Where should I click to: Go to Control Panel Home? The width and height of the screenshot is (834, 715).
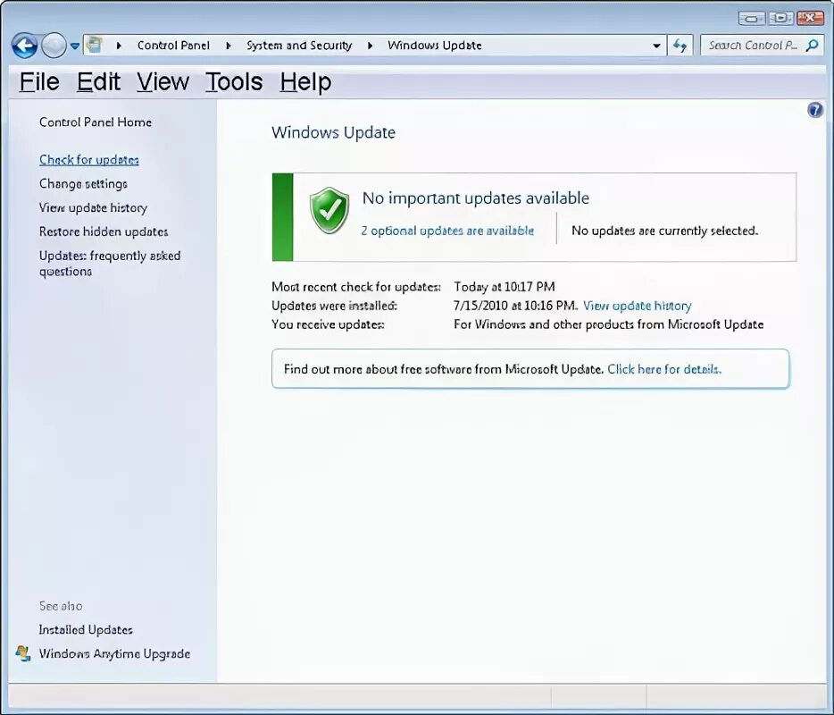[x=96, y=122]
